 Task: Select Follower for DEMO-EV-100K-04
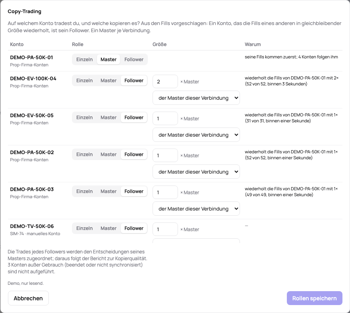[x=134, y=80]
